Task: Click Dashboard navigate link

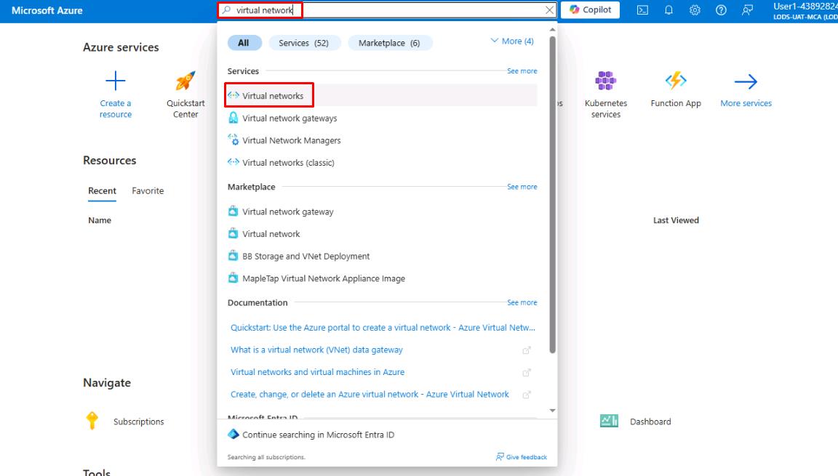Action: [650, 421]
